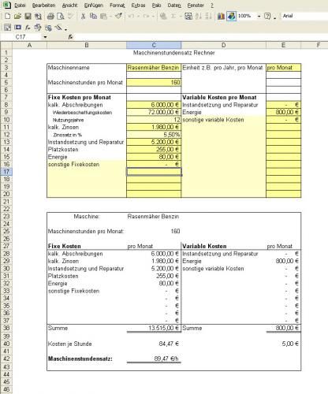Image resolution: width=328 pixels, height=394 pixels.
Task: Click Nutzungsjahre value 12
Action: (154, 120)
